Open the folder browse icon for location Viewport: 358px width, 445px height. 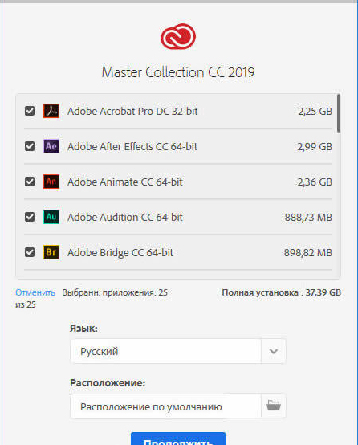point(274,406)
